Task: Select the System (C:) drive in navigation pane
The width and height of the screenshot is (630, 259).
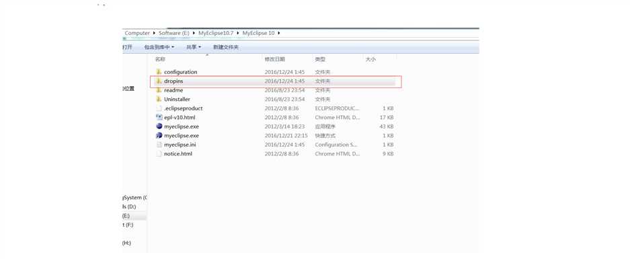Action: pos(134,198)
